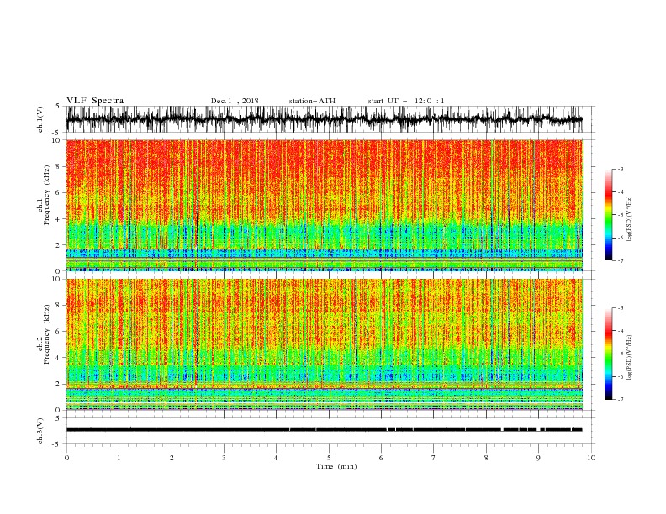Select the "Time (min)" axis label

click(x=336, y=466)
